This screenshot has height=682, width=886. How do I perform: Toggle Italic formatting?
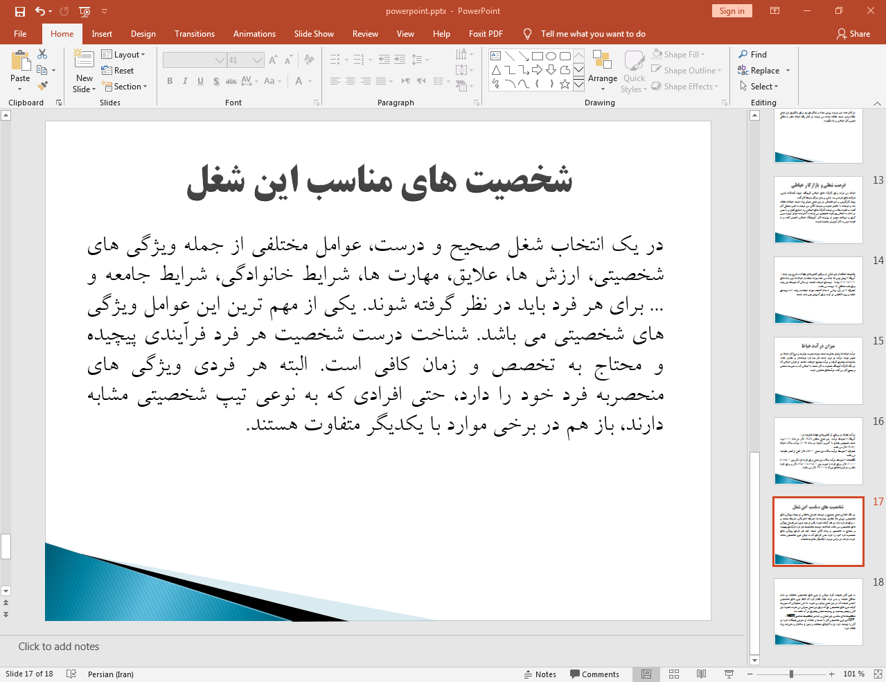185,81
